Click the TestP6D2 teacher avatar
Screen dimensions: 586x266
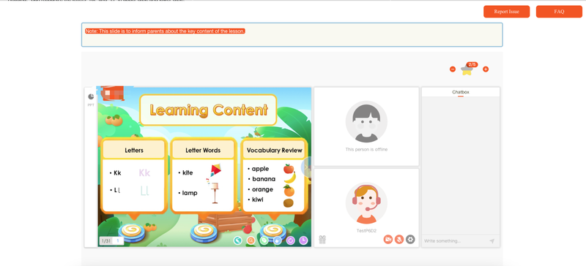point(366,203)
